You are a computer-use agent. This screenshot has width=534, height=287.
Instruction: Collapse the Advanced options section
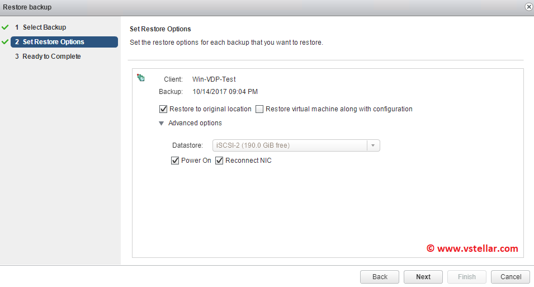162,123
